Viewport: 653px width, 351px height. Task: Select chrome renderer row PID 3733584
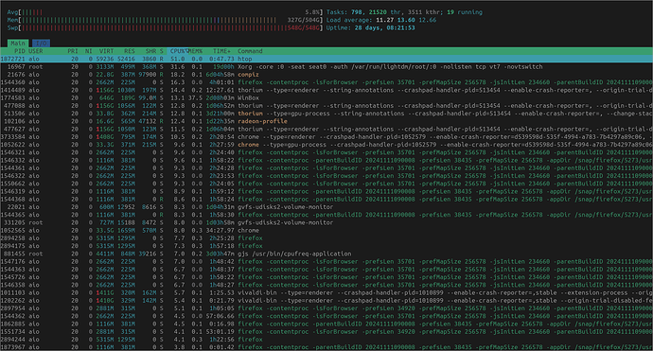tap(326, 137)
